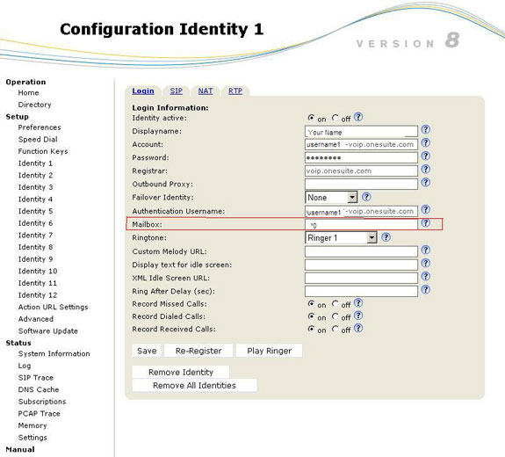Click the Outbound Proxy input field

(x=361, y=184)
